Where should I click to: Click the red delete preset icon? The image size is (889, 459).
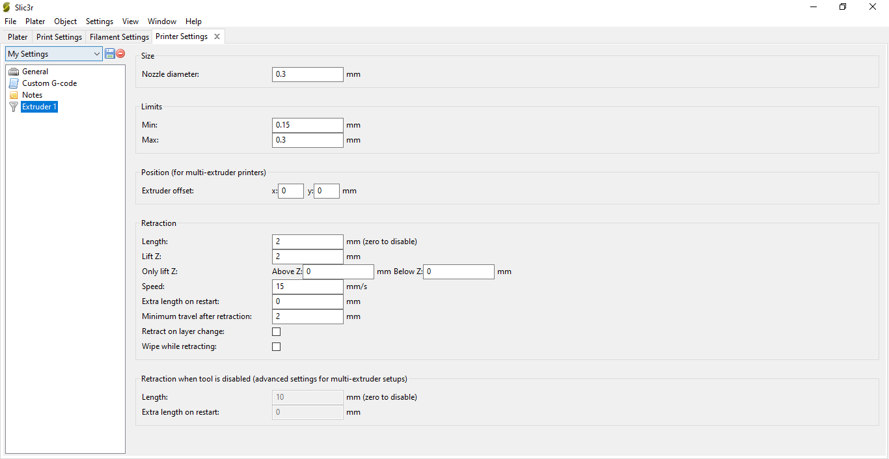[x=120, y=53]
